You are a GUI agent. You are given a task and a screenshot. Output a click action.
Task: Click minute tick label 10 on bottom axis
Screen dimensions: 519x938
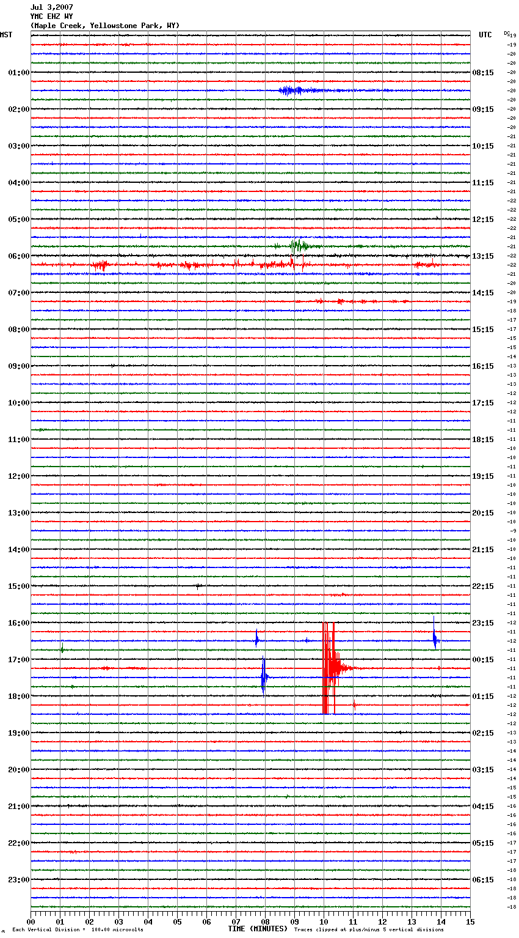pyautogui.click(x=324, y=921)
